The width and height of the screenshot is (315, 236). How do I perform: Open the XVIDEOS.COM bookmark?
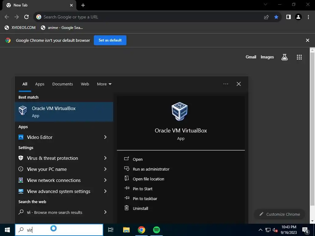(20, 28)
